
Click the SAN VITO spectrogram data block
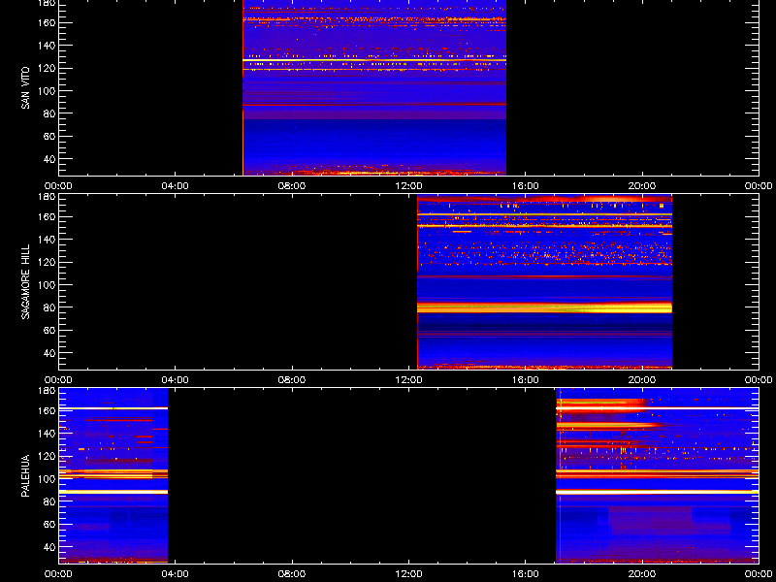(374, 87)
